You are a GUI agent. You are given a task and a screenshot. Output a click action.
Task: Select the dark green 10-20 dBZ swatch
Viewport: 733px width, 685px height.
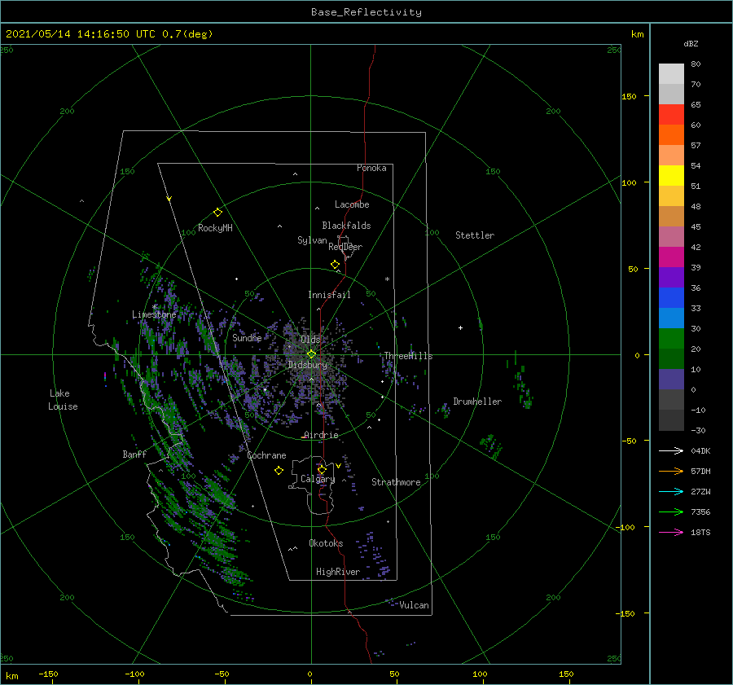point(671,358)
